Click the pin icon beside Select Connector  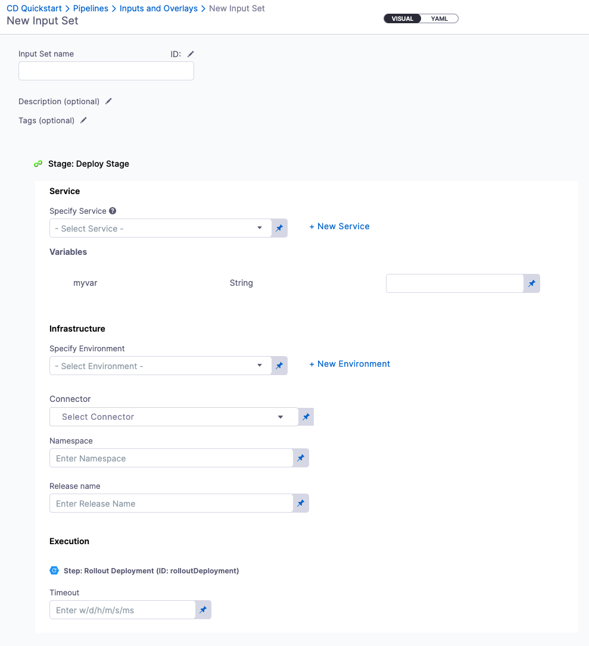[x=306, y=417]
